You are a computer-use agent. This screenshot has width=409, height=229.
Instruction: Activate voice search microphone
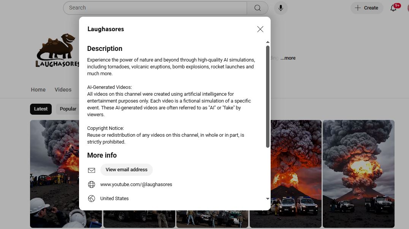tap(281, 8)
